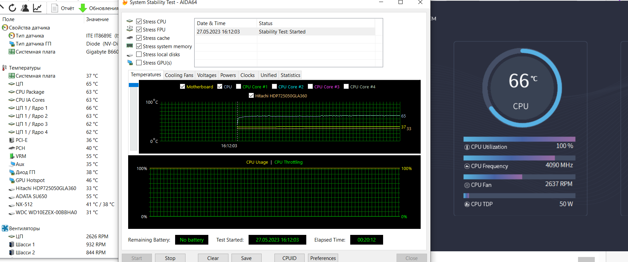Switch to the Clocks tab
The image size is (628, 262).
[x=248, y=75]
